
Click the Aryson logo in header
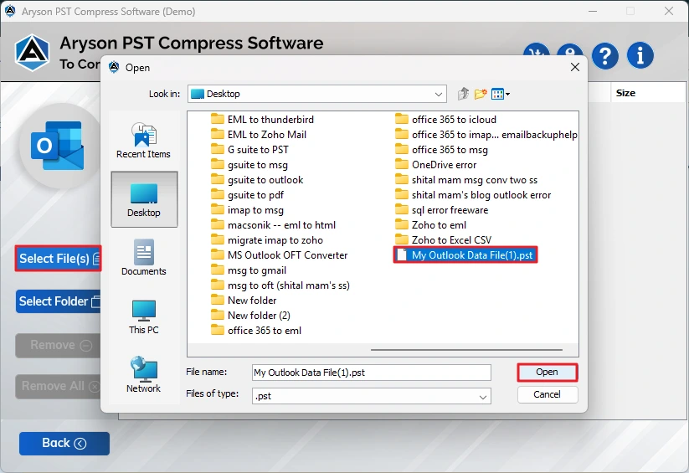point(32,54)
